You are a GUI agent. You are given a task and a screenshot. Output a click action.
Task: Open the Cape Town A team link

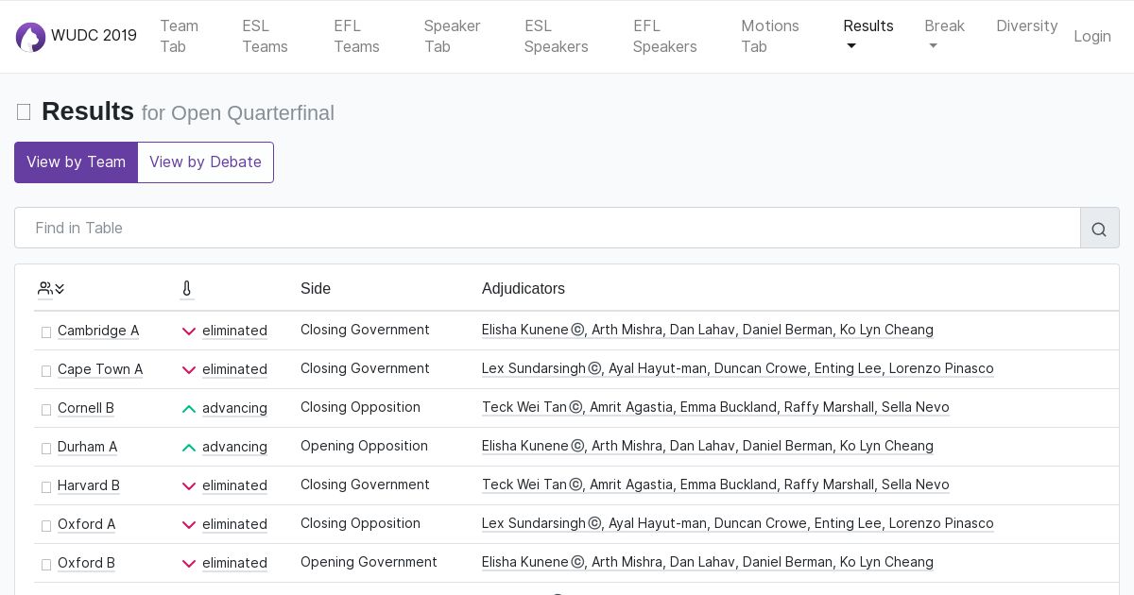coord(100,369)
